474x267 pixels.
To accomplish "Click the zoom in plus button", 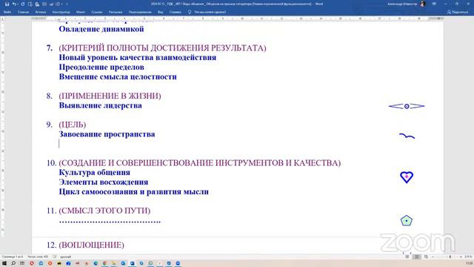I will (461, 257).
